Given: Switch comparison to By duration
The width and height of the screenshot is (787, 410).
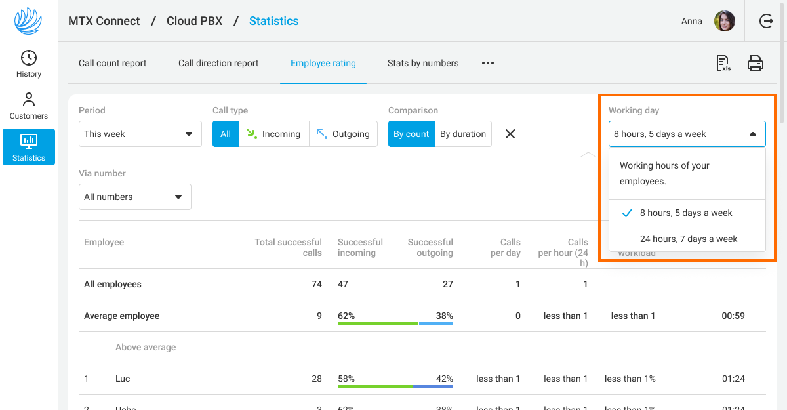Looking at the screenshot, I should click(x=462, y=134).
